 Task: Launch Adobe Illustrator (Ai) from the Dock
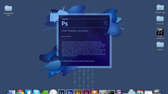(x=78, y=92)
